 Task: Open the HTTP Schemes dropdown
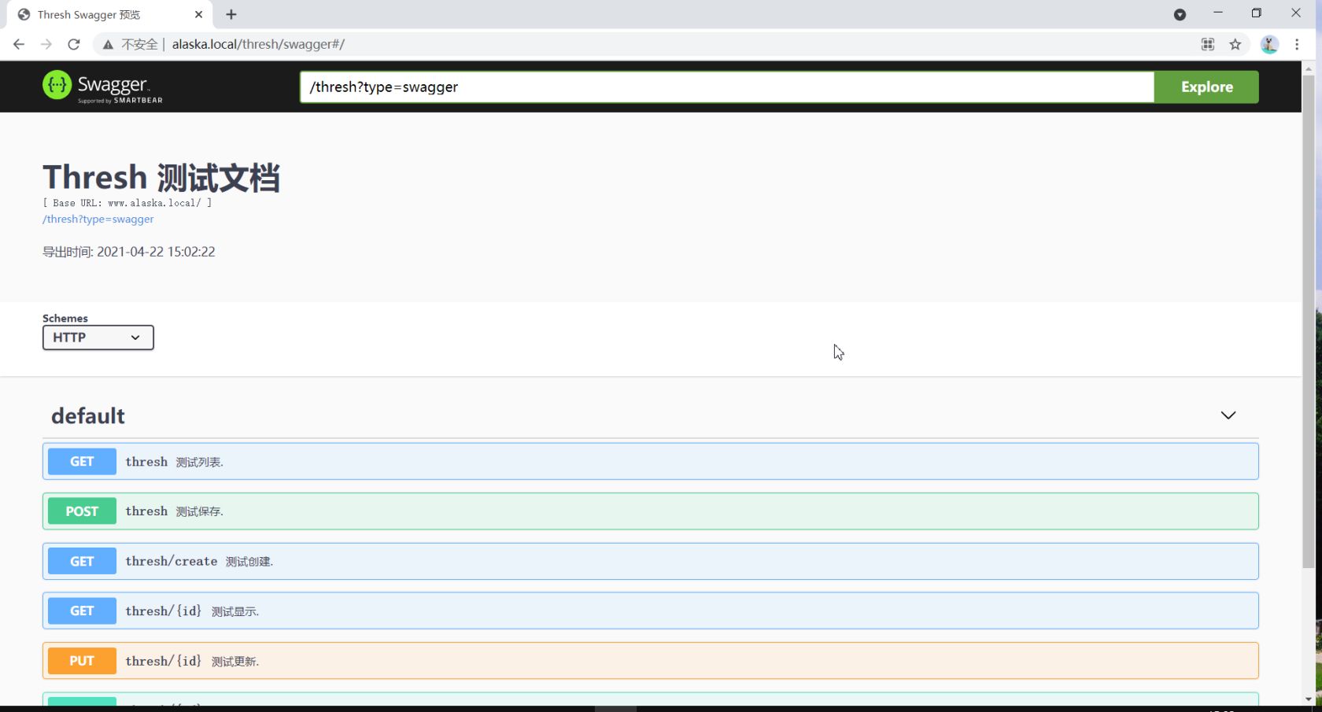click(x=98, y=338)
